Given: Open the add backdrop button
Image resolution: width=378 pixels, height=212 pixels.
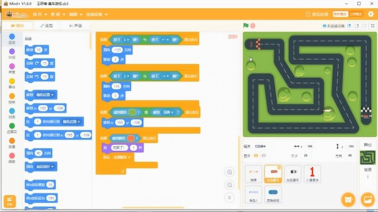Looking at the screenshot, I should [368, 200].
